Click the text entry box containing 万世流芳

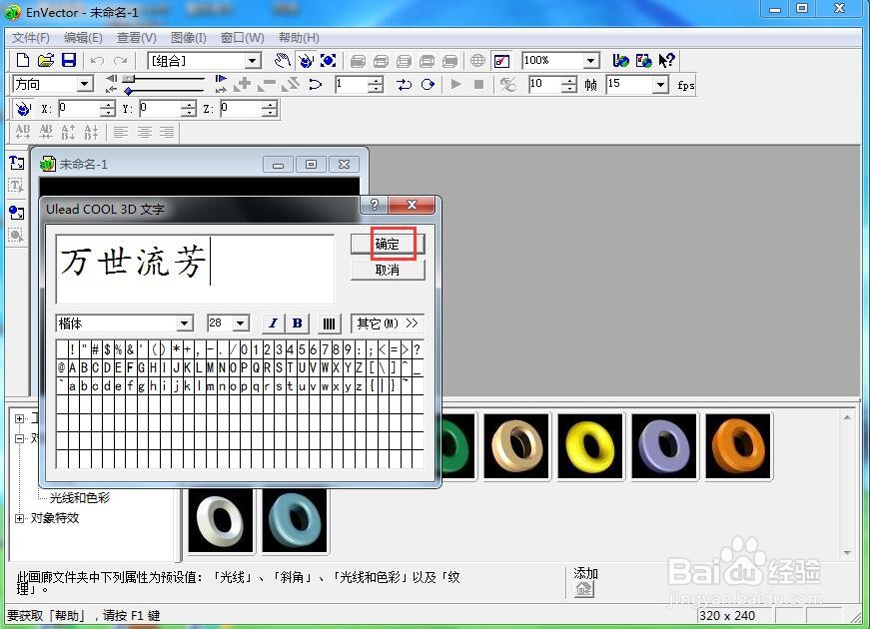195,269
